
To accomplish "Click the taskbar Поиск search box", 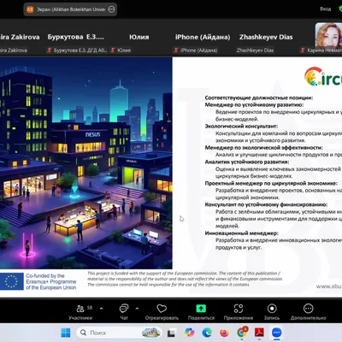I will (x=119, y=333).
